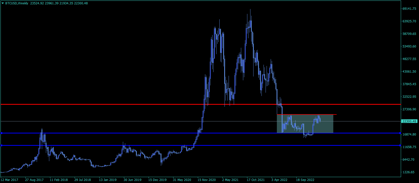Click the 30 Jun 2019 date label
The height and width of the screenshot is (183, 419).
pyautogui.click(x=132, y=180)
